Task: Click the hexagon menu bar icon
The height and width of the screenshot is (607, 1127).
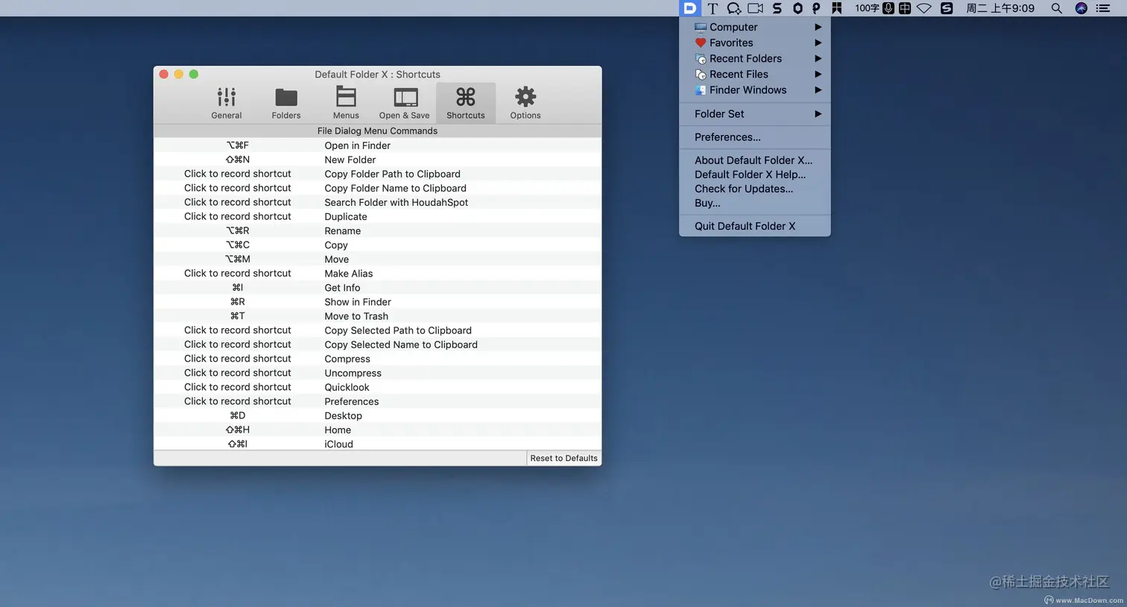Action: pos(798,8)
